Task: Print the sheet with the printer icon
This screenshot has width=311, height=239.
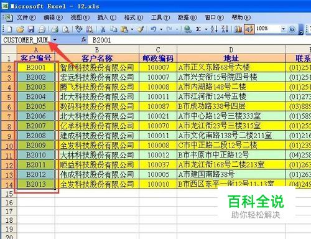Action: [55, 29]
